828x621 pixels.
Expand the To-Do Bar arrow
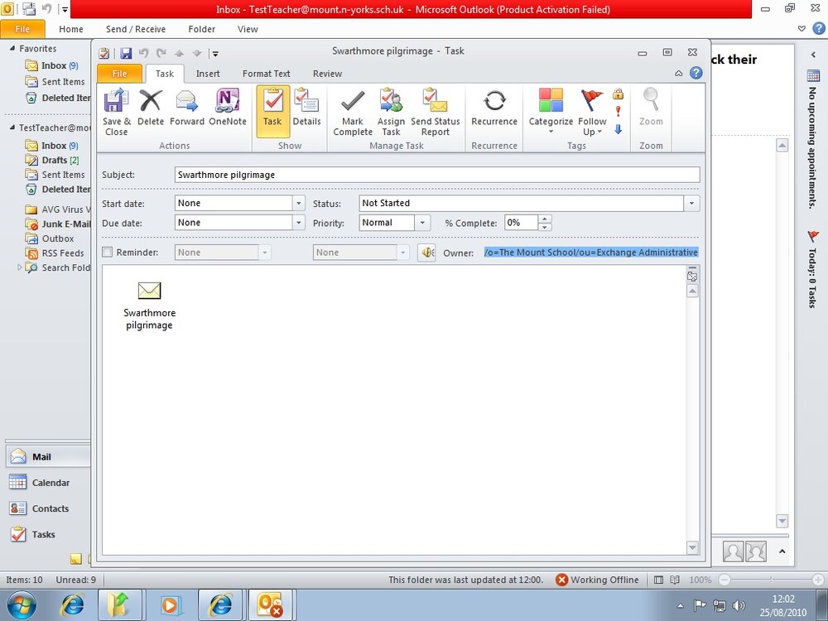click(x=813, y=55)
